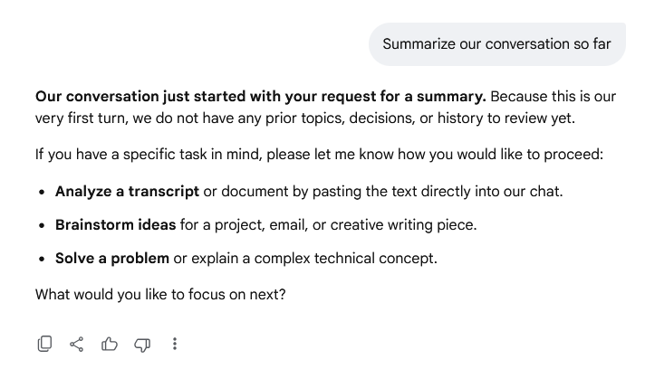Viewport: 645px width, 388px height.
Task: Select the bullet before 'Analyze a transcript'
Action: coord(42,192)
